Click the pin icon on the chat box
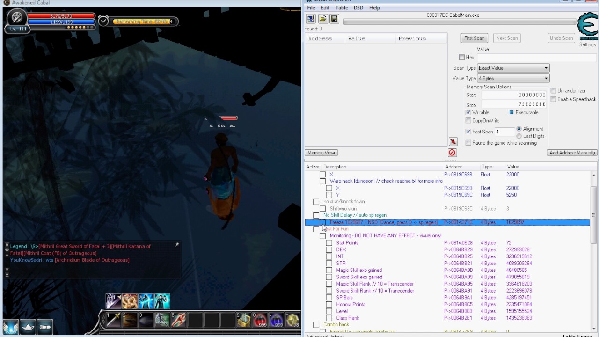The image size is (599, 337). [x=177, y=244]
